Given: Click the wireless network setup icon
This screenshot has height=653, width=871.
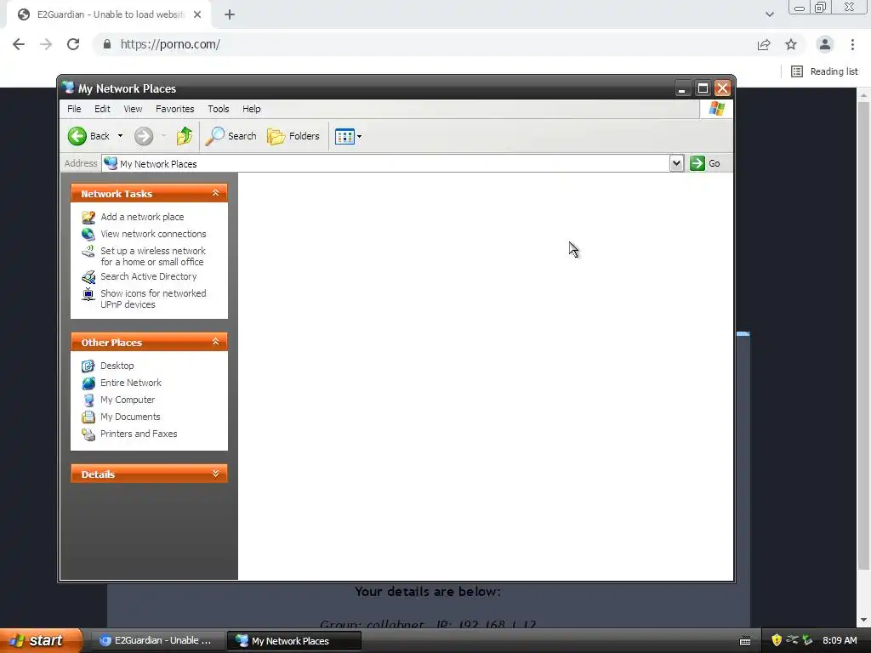Looking at the screenshot, I should [x=88, y=252].
